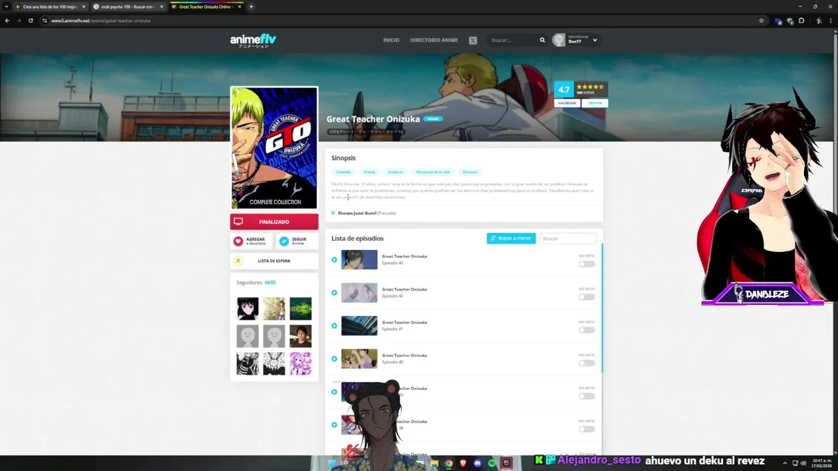Play Episodio 42 via its play icon

click(x=334, y=292)
